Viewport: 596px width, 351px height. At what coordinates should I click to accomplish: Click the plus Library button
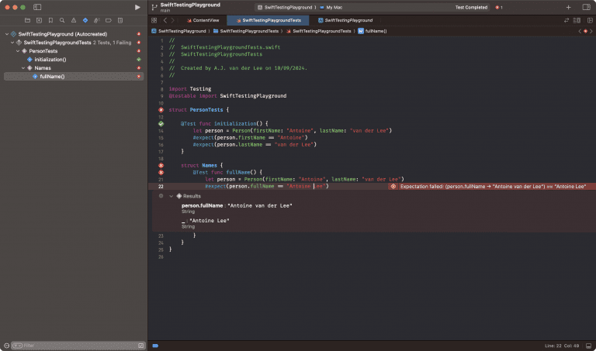click(x=568, y=7)
